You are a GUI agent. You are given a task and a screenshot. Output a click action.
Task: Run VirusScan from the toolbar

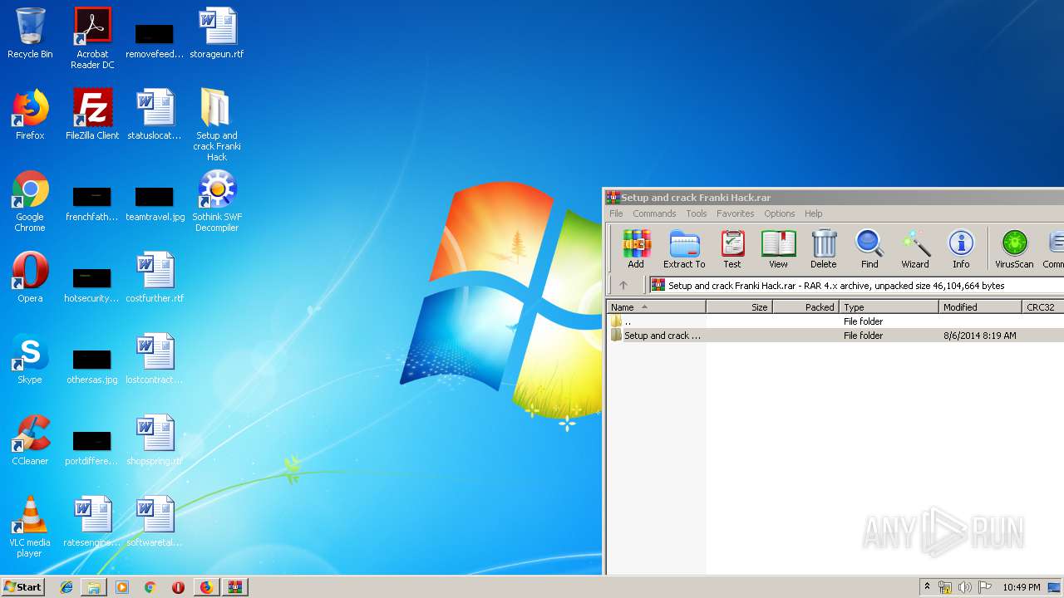coord(1014,249)
